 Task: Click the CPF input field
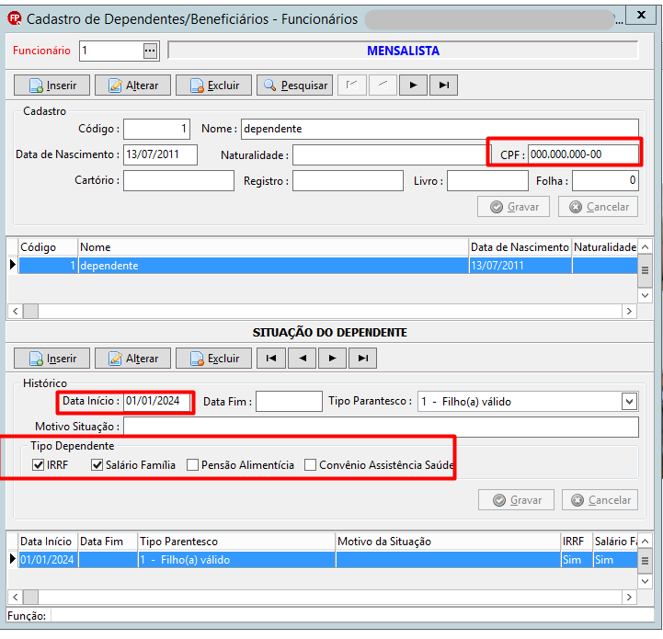pos(583,154)
